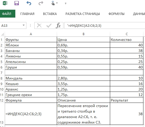145x127 pixels.
Task: Switch to the ГЛАВНАЯ tab
Action: click(27, 14)
